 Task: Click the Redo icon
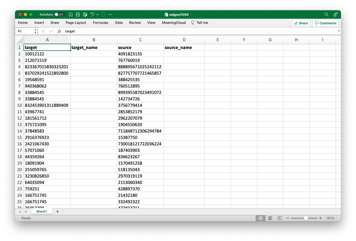(x=103, y=14)
